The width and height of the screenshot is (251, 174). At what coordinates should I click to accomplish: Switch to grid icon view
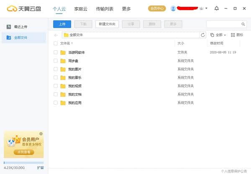coord(237,35)
